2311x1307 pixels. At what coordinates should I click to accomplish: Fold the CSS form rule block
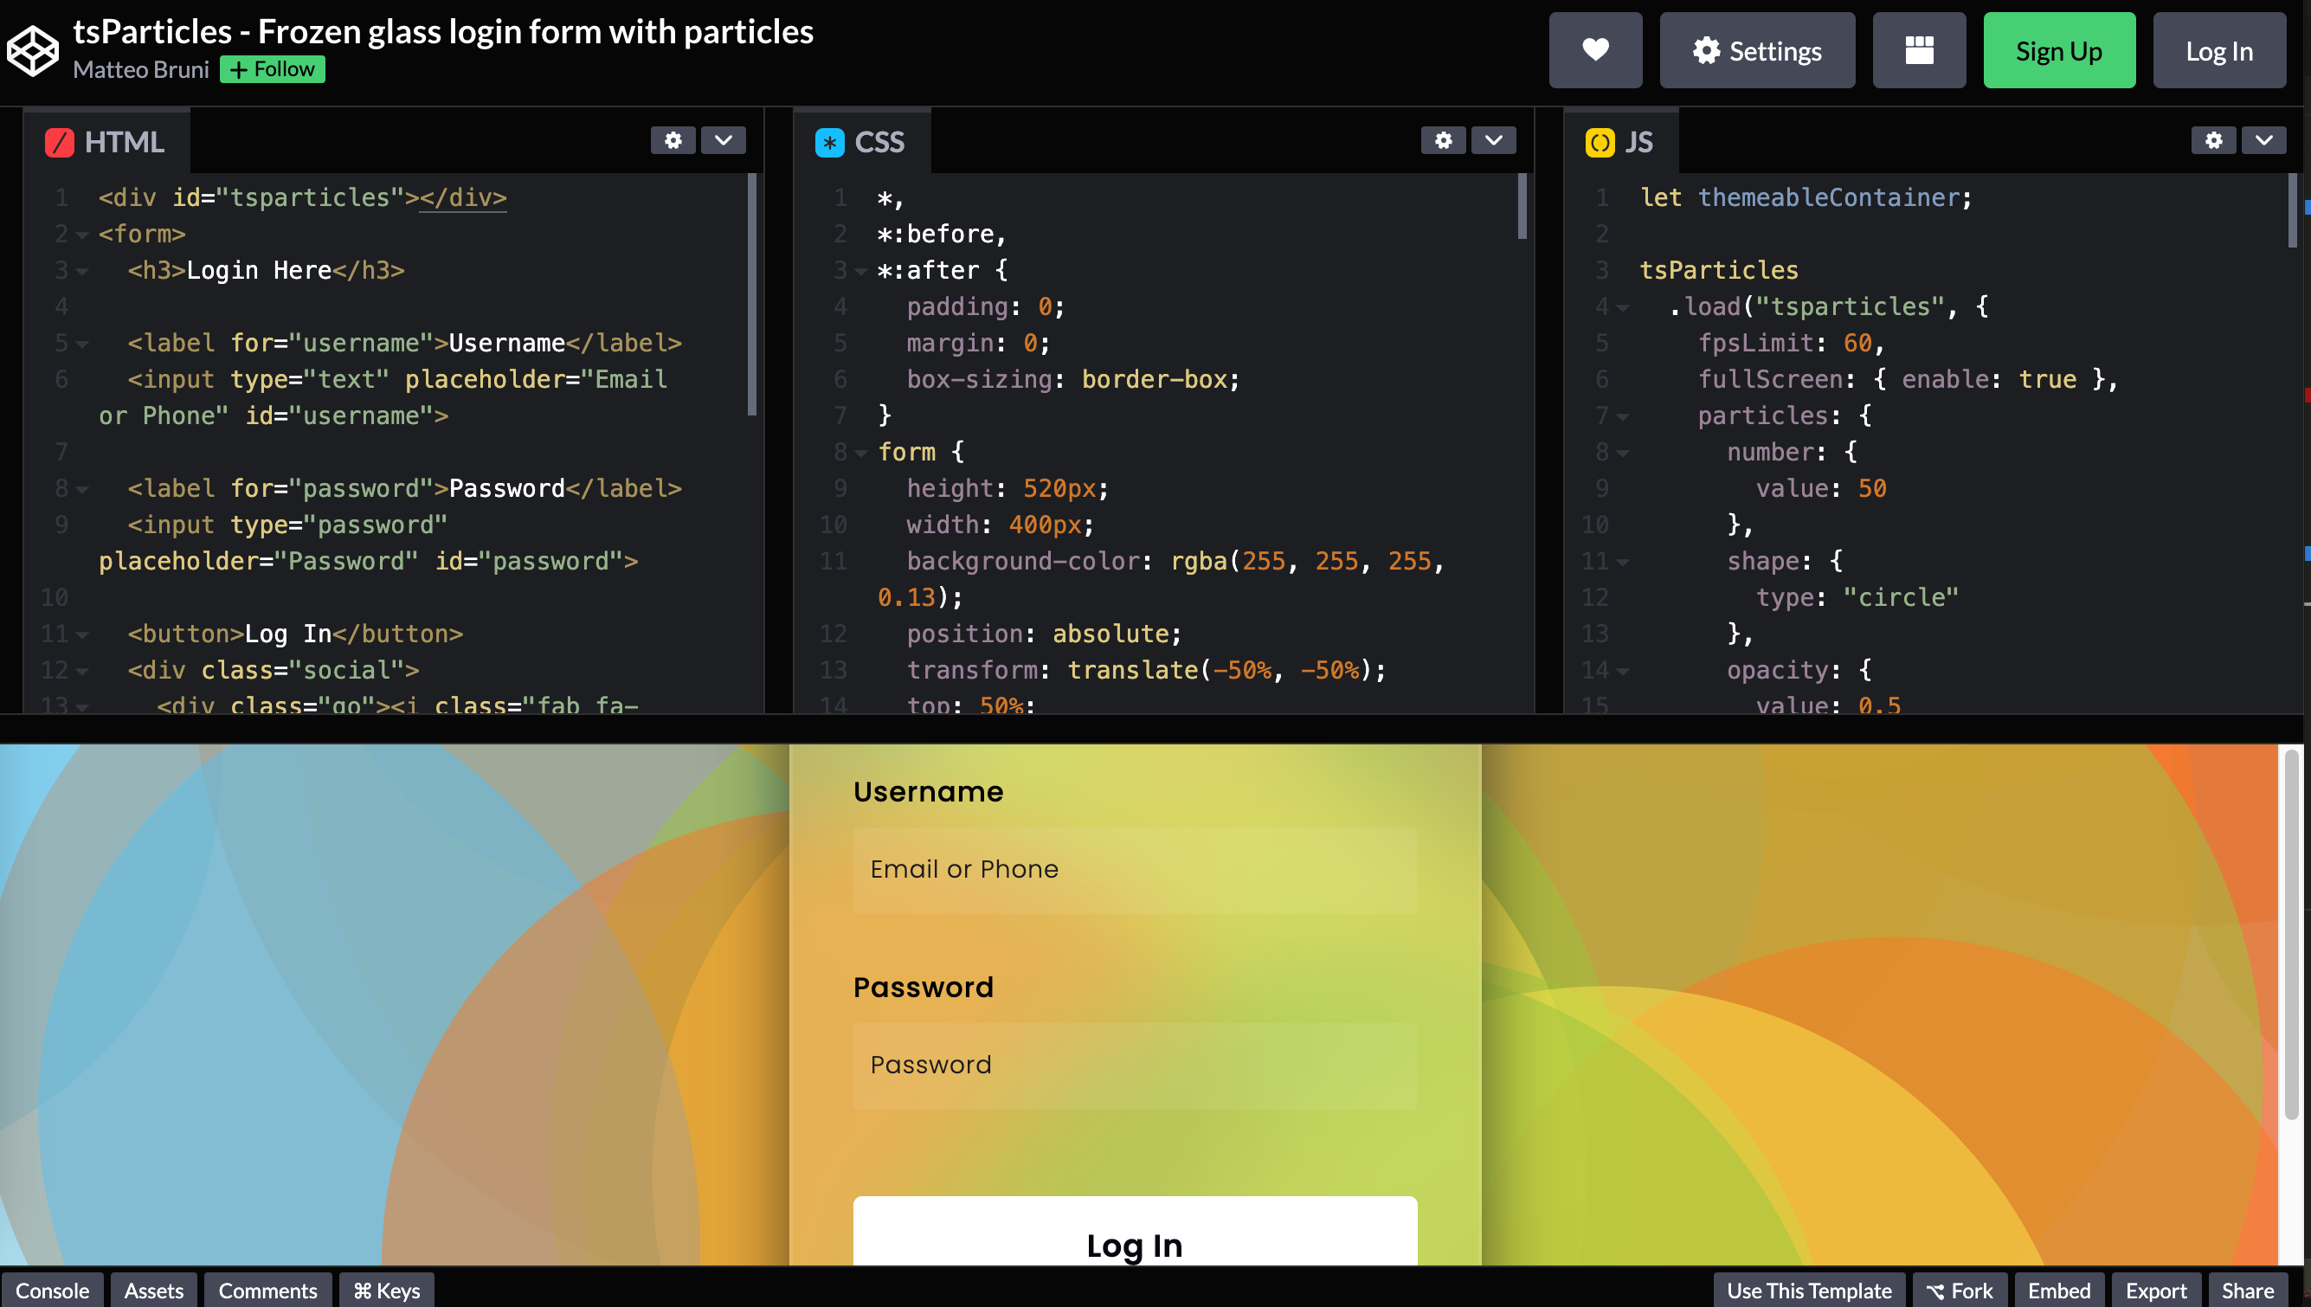coord(860,454)
